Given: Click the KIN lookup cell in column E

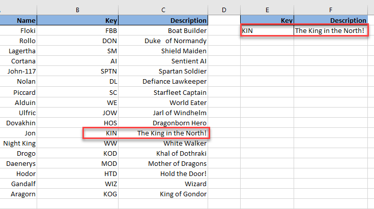Looking at the screenshot, I should 267,31.
